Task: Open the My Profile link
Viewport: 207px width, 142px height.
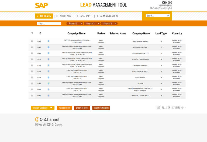Action: coord(154,8)
